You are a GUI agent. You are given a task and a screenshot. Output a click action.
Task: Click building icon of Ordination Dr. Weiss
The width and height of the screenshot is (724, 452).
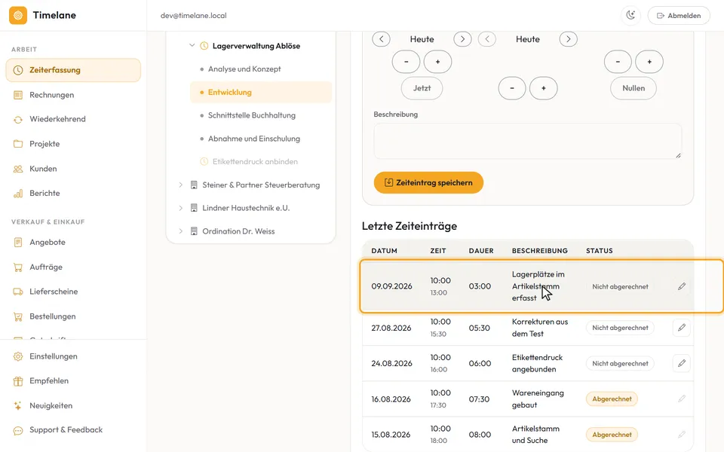[194, 231]
